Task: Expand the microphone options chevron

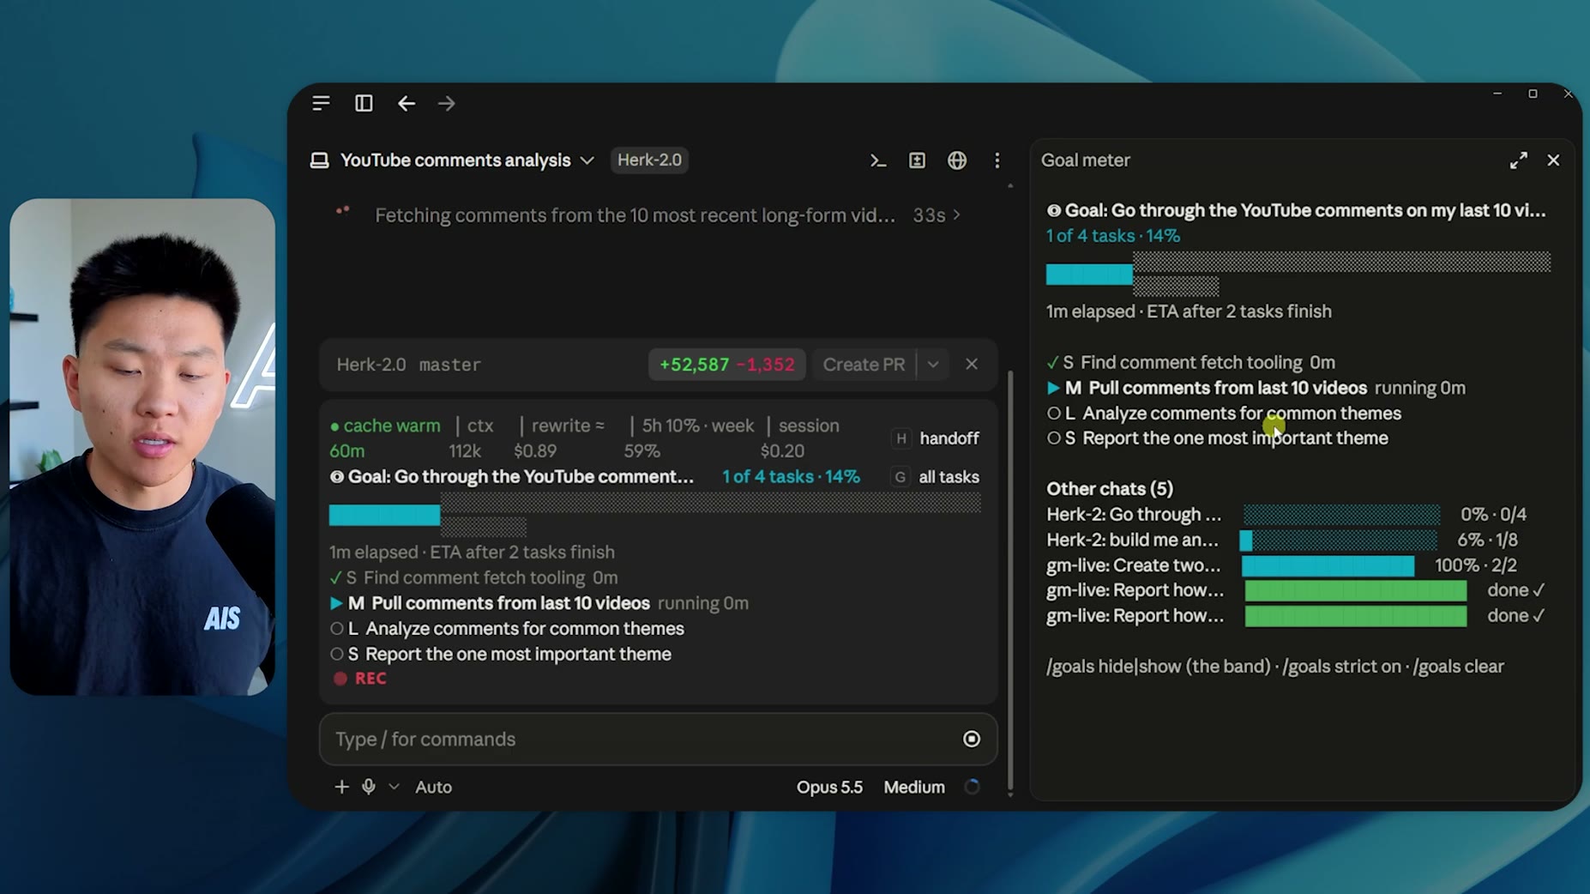Action: [394, 787]
